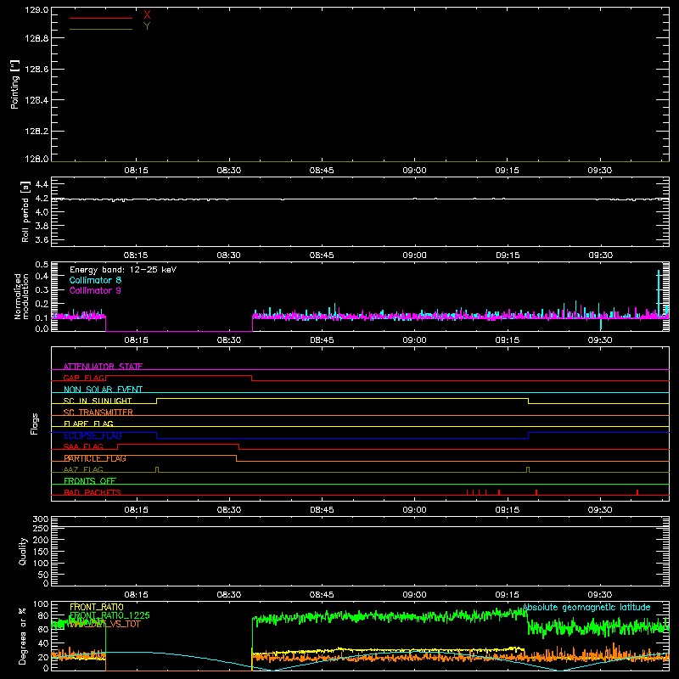Click the FRONTS_OFF flag label
The width and height of the screenshot is (679, 679).
[90, 481]
